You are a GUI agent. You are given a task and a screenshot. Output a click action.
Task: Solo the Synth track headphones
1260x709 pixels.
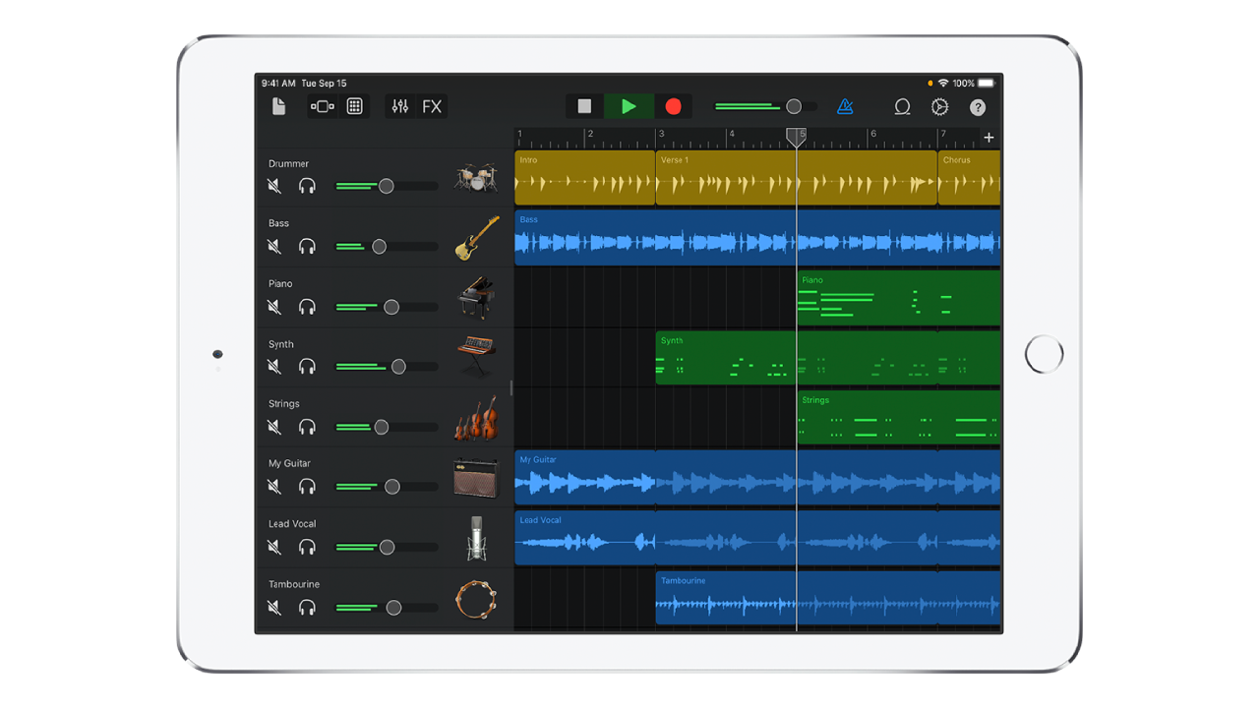[x=307, y=367]
